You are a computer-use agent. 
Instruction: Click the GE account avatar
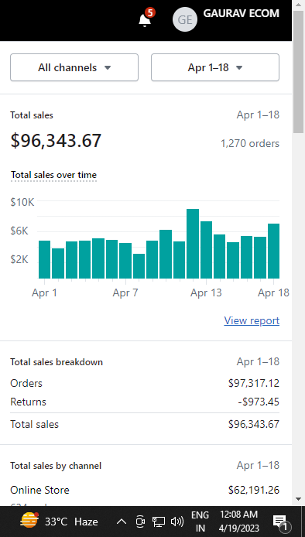pyautogui.click(x=185, y=20)
